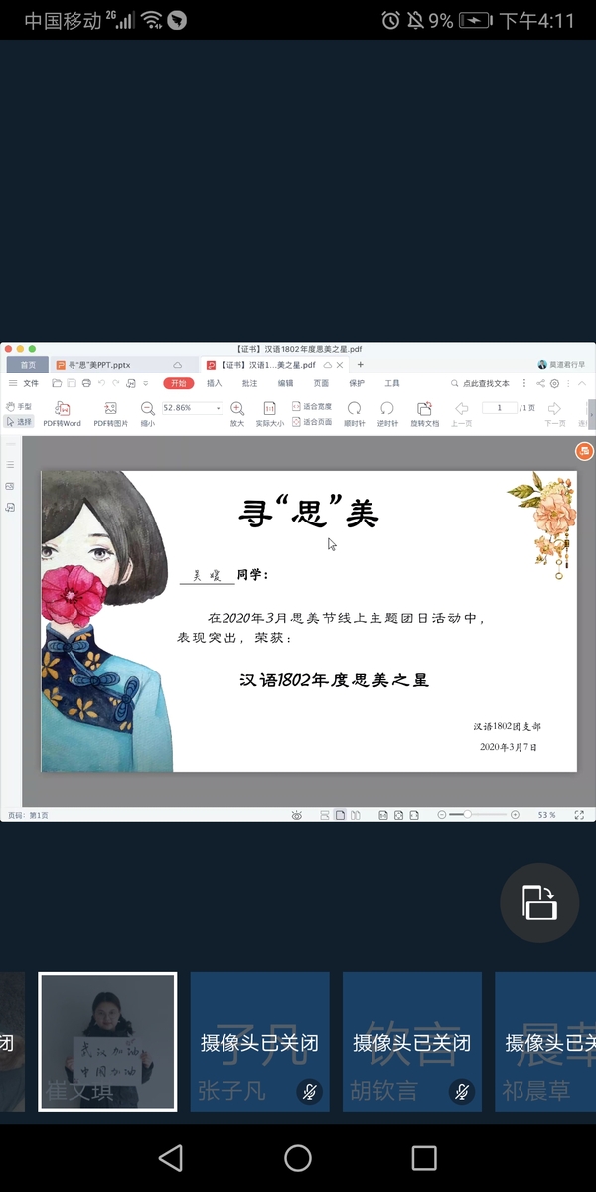The width and height of the screenshot is (596, 1192).
Task: Adjust the status bar zoom slider
Action: pos(467,815)
